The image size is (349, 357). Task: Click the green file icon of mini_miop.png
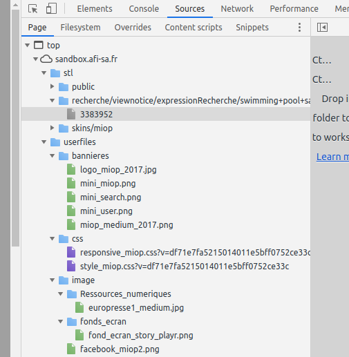71,184
